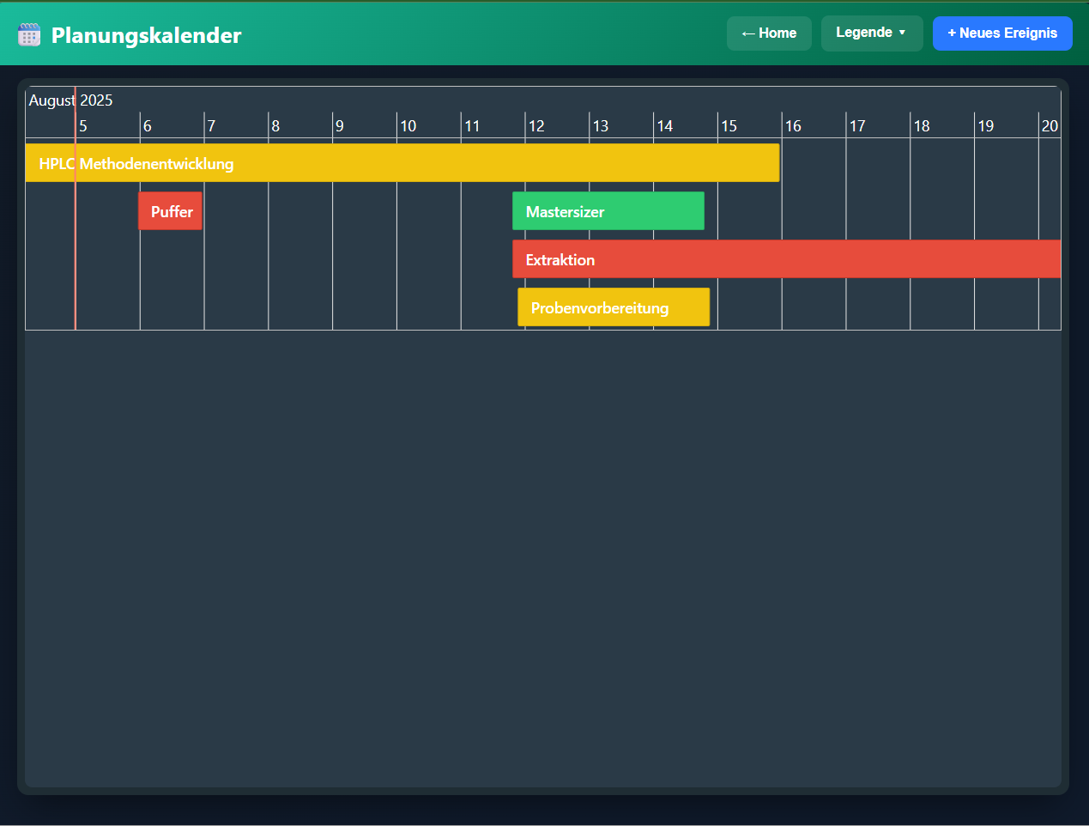Click the August 2025 month label
1089x826 pixels.
(x=70, y=100)
